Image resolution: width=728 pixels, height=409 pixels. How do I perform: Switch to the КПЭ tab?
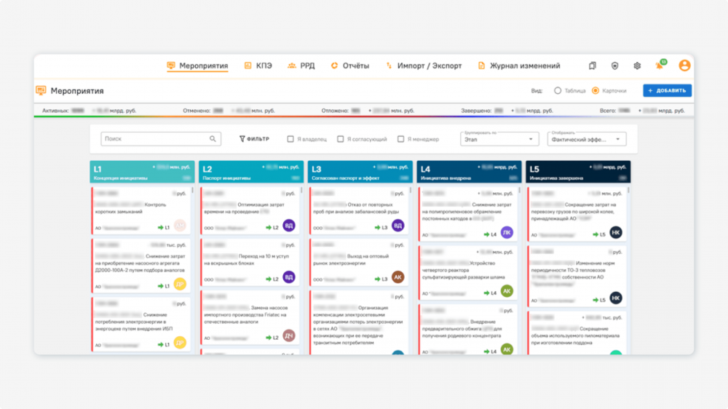click(x=258, y=66)
